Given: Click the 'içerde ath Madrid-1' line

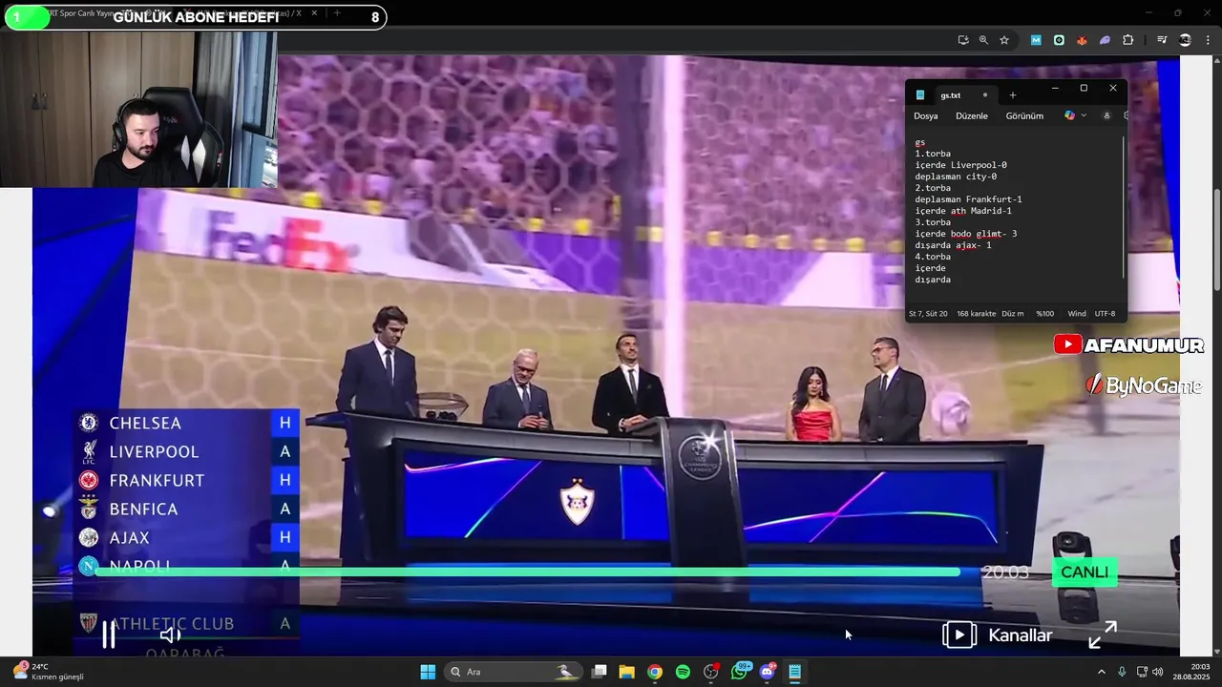Looking at the screenshot, I should click(963, 211).
